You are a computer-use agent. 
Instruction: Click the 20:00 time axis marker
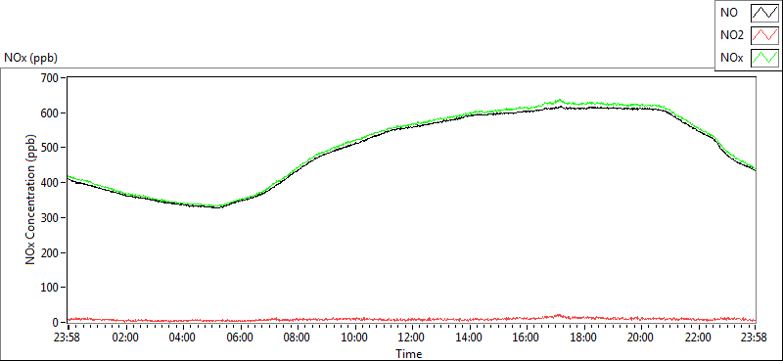coord(641,338)
